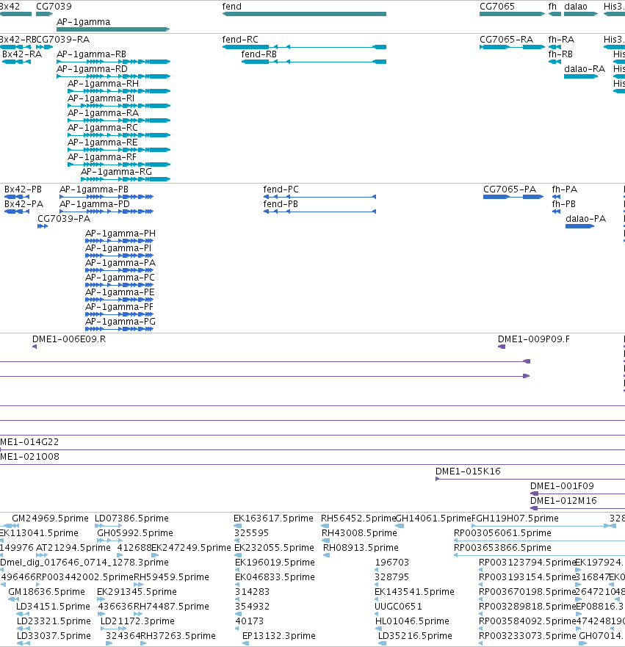Click the AP-1gamma gene span bar
This screenshot has width=625, height=647.
click(113, 29)
